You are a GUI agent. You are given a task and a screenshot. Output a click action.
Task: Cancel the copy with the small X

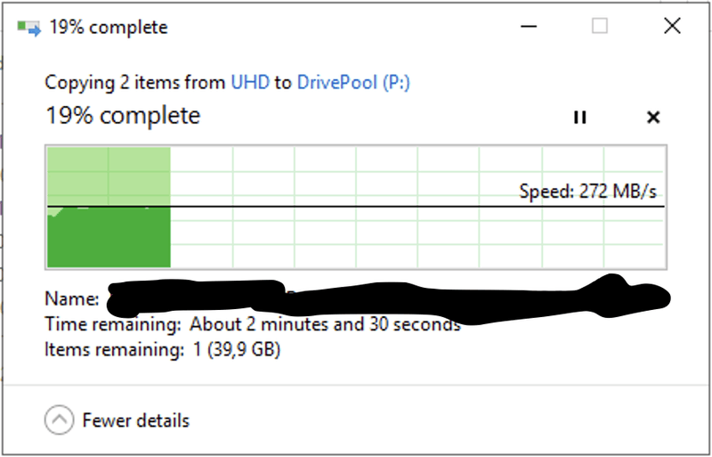tap(652, 117)
